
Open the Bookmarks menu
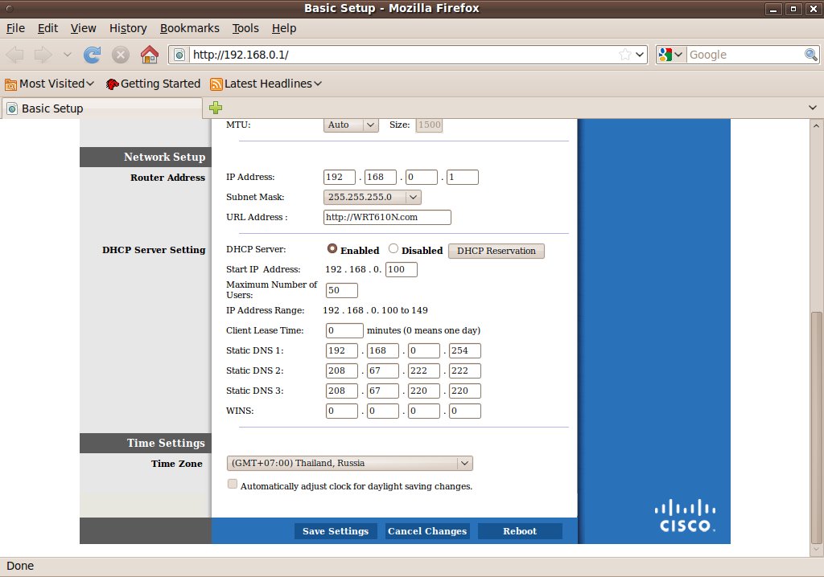coord(189,28)
